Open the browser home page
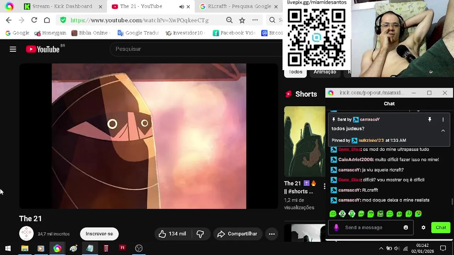This screenshot has height=255, width=454. pyautogui.click(x=47, y=20)
